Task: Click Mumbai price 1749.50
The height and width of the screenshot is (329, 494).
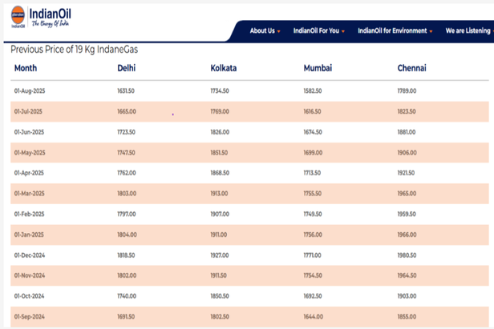Action: [x=313, y=215]
